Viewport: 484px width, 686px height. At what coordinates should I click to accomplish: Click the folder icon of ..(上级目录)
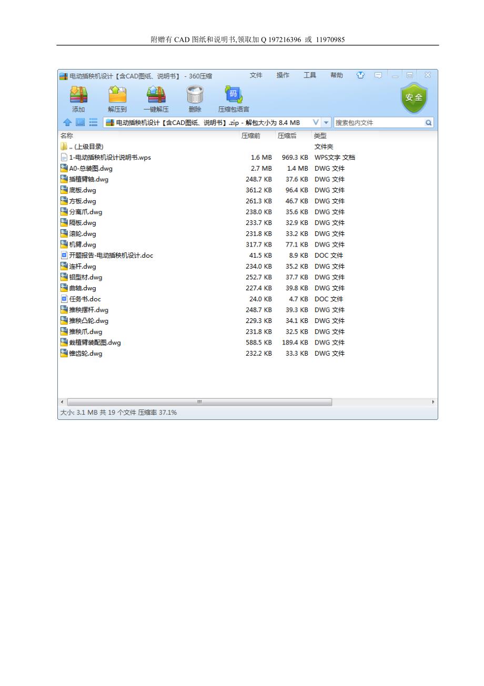coord(64,146)
